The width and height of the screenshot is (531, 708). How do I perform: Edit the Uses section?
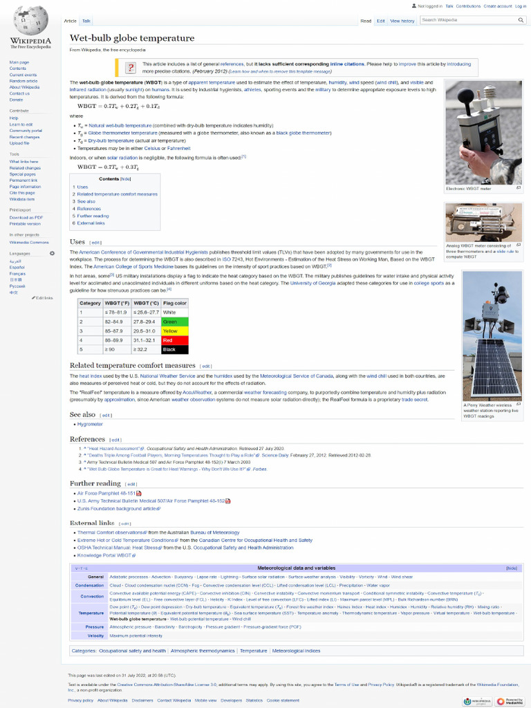[x=95, y=243]
